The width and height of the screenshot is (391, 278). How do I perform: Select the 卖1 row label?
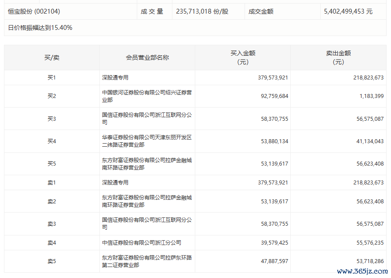point(52,182)
